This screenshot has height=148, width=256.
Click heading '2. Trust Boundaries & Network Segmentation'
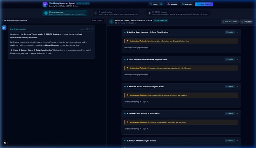pos(147,59)
